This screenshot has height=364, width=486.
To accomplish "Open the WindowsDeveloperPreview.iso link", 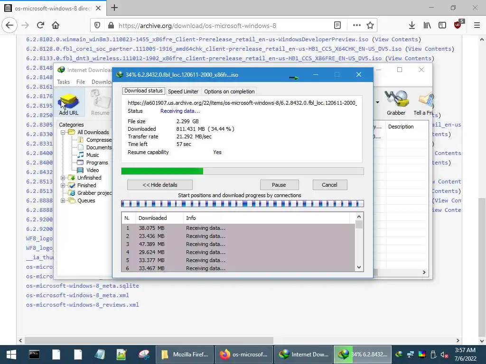I will [x=197, y=39].
